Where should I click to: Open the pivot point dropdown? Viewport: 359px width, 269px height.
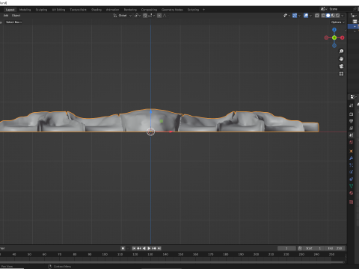[138, 16]
